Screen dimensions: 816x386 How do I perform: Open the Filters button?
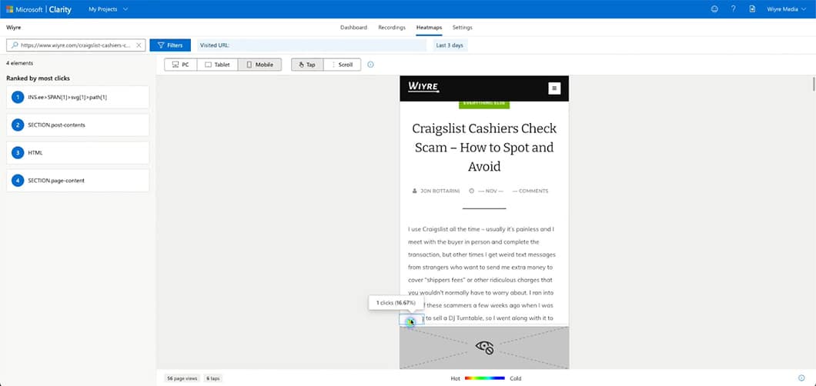point(170,45)
